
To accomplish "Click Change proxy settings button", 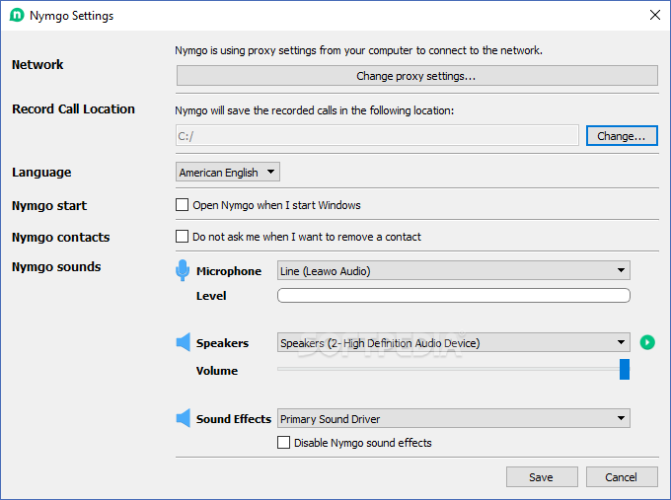I will [417, 76].
